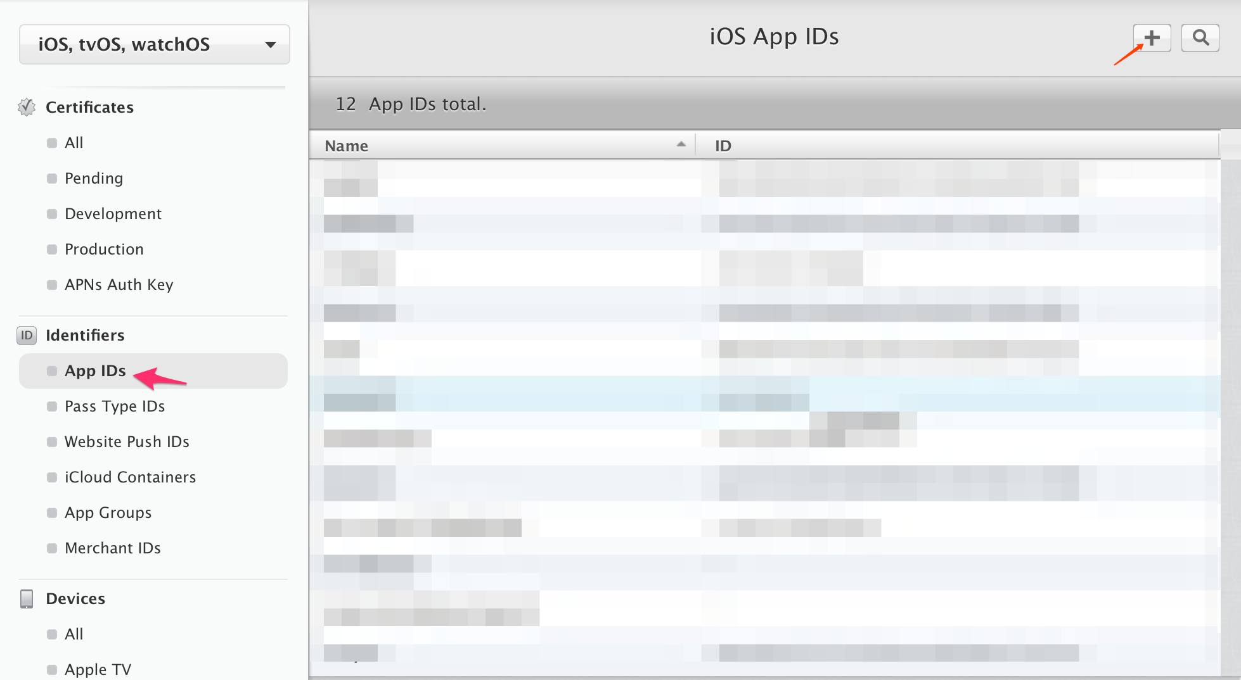Open Apple TV devices
The width and height of the screenshot is (1241, 680).
point(98,669)
